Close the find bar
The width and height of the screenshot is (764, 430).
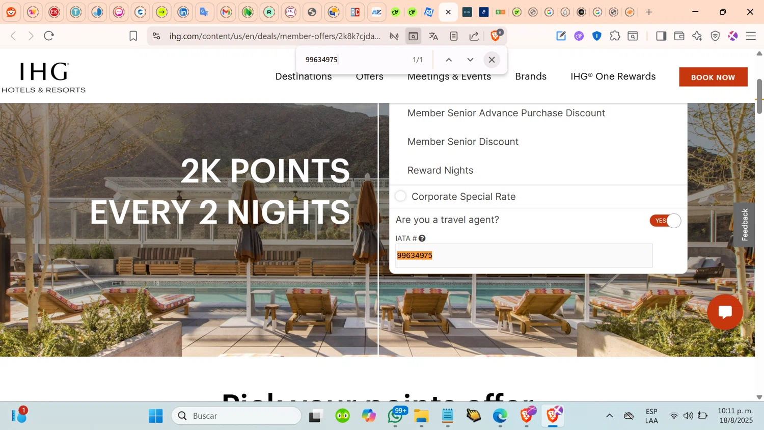492,60
